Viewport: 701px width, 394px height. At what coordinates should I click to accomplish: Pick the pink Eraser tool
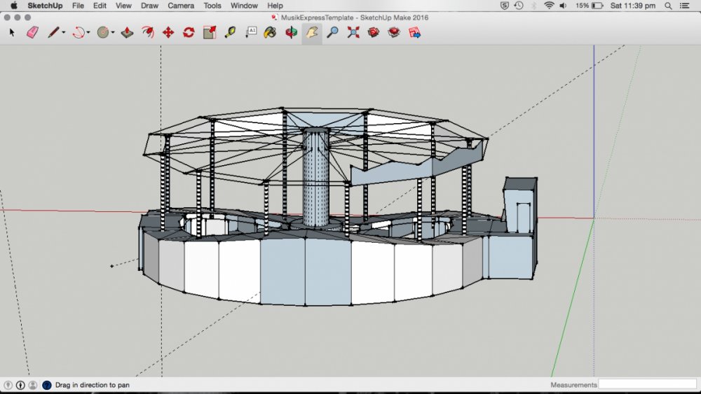click(32, 32)
